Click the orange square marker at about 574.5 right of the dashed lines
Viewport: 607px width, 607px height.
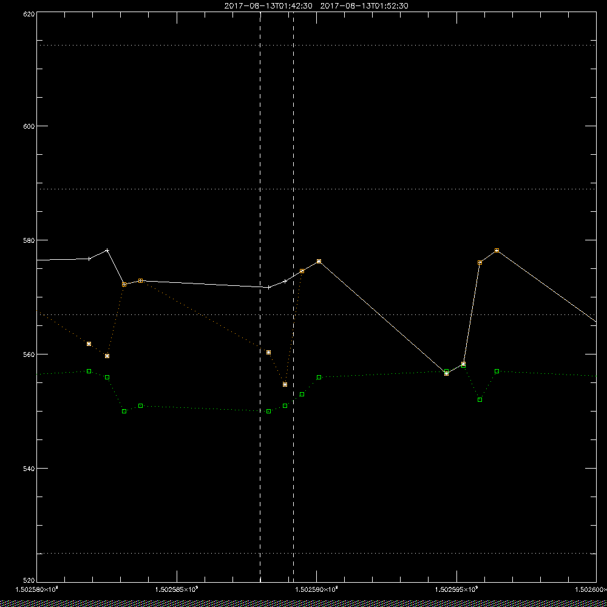(x=302, y=271)
